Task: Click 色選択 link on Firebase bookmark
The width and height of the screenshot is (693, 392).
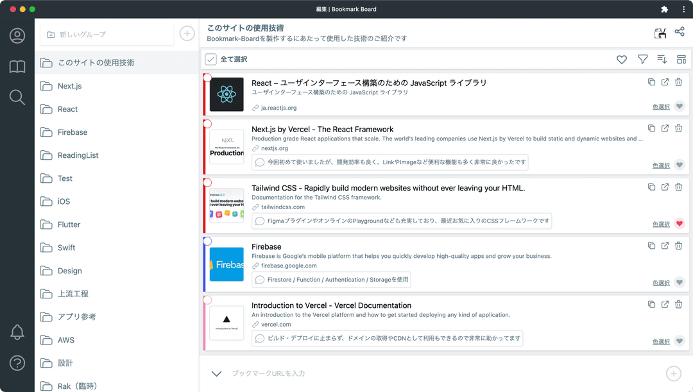Action: pyautogui.click(x=661, y=284)
